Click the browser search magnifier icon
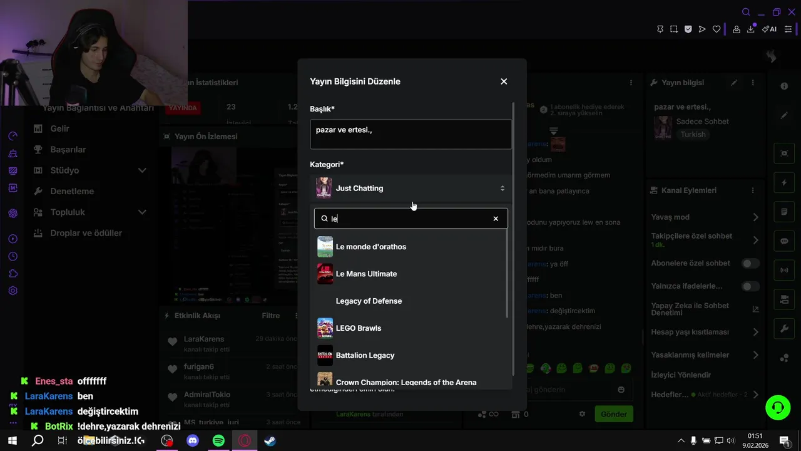801x451 pixels. click(x=746, y=12)
